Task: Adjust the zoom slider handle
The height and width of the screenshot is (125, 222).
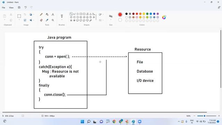Action: (x=204, y=116)
